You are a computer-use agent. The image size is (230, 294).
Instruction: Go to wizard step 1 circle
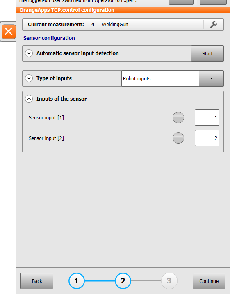coord(77,281)
